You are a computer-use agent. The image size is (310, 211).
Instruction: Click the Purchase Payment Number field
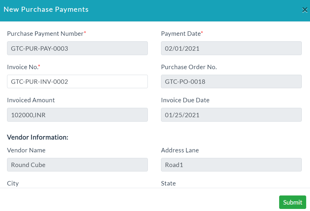tap(77, 48)
